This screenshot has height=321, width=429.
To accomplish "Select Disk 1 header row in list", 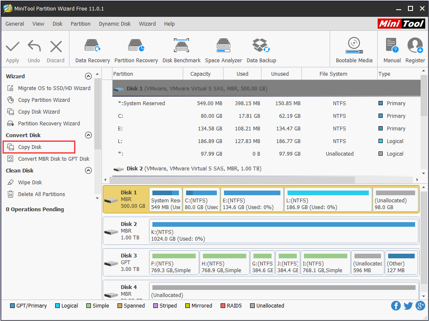I will [x=266, y=88].
